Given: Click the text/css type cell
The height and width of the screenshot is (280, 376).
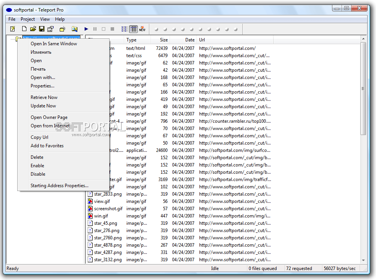Looking at the screenshot, I should [134, 56].
